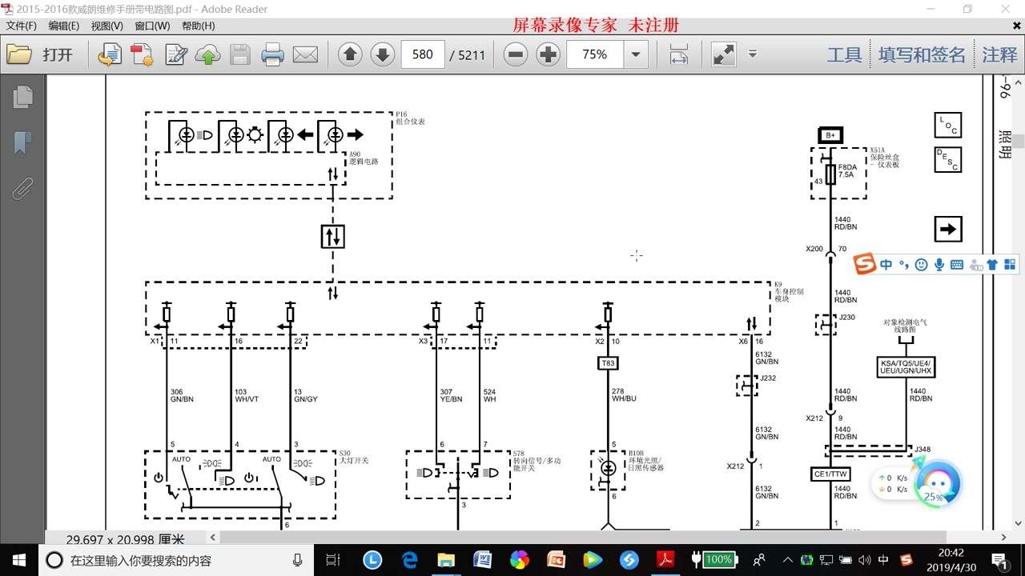Click the Sogou emoji smiley icon
This screenshot has height=576, width=1025.
tap(921, 264)
